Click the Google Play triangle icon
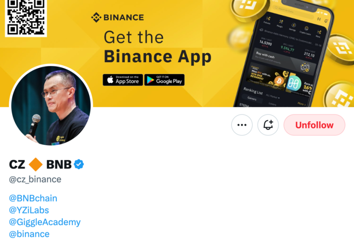354x240 pixels. click(150, 80)
